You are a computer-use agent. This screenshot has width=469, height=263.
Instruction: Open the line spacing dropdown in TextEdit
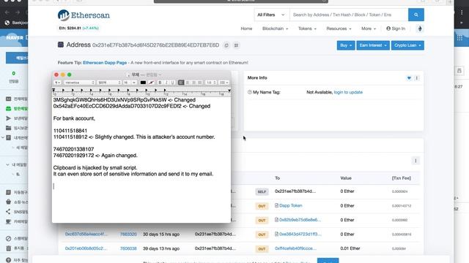tap(211, 83)
